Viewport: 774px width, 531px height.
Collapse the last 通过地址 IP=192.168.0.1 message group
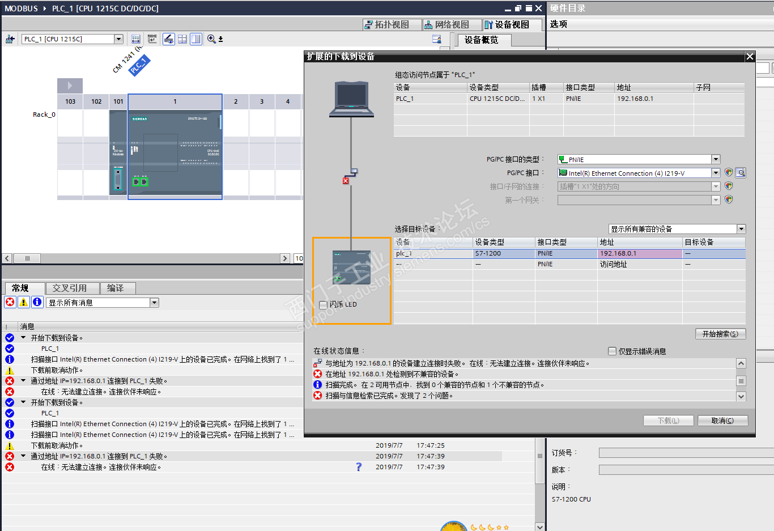(23, 456)
